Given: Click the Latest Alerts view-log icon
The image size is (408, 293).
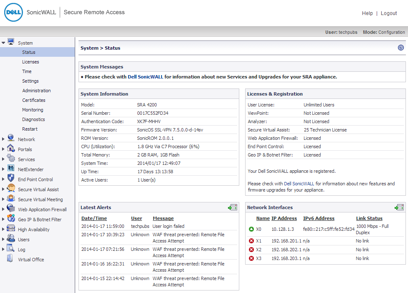Looking at the screenshot, I should pyautogui.click(x=233, y=207).
